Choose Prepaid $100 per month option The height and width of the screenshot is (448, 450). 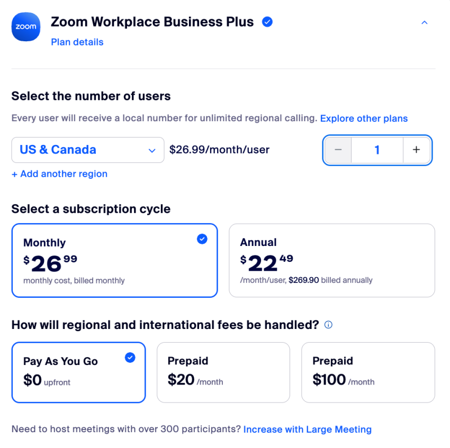[368, 372]
